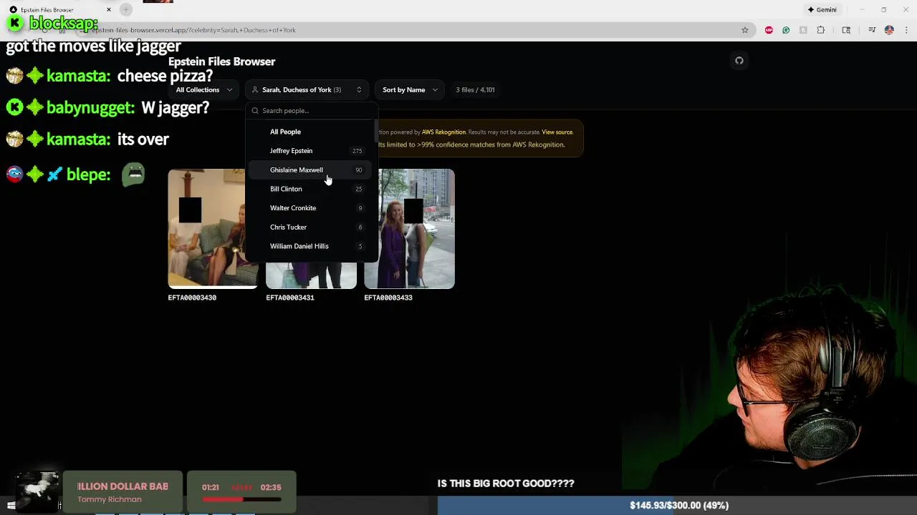
Task: Select William Daniel Hillis from the list
Action: coord(312,246)
